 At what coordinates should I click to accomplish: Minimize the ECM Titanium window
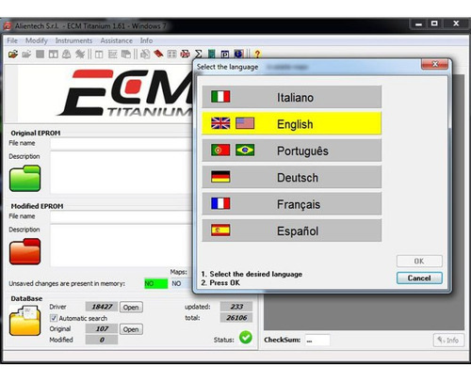pos(418,24)
